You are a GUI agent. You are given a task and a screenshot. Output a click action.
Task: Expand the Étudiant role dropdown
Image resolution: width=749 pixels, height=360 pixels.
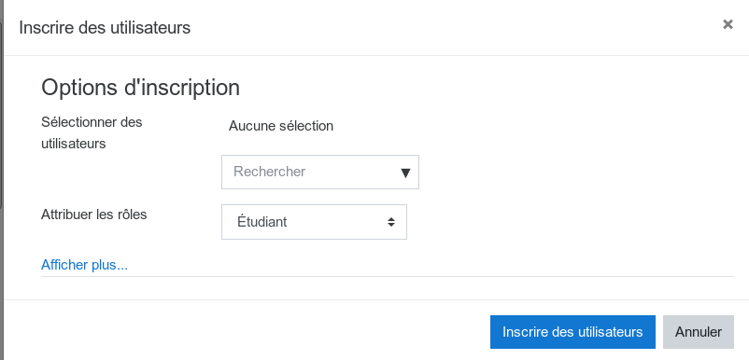tap(315, 222)
